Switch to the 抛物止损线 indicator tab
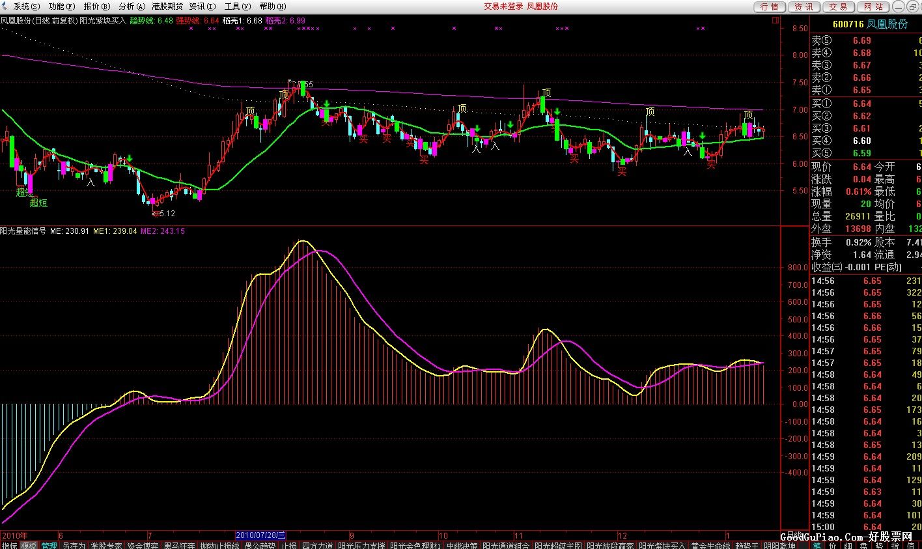The height and width of the screenshot is (549, 922). 219,545
